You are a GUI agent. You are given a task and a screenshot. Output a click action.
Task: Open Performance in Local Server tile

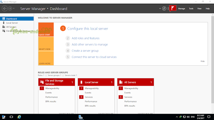click(x=91, y=101)
